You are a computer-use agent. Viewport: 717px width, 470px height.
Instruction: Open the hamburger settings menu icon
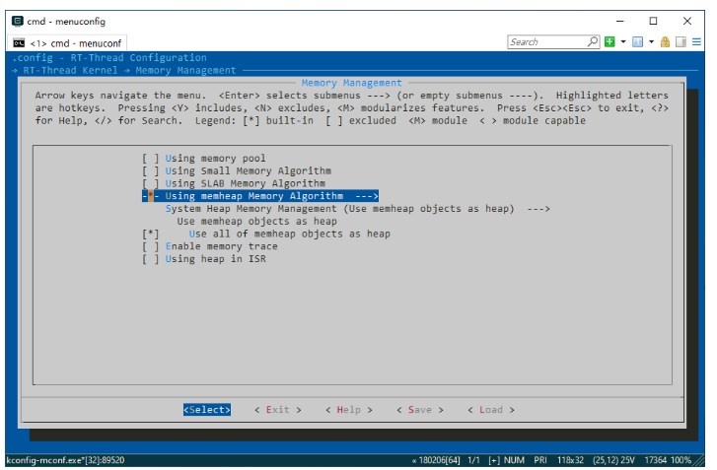click(696, 42)
